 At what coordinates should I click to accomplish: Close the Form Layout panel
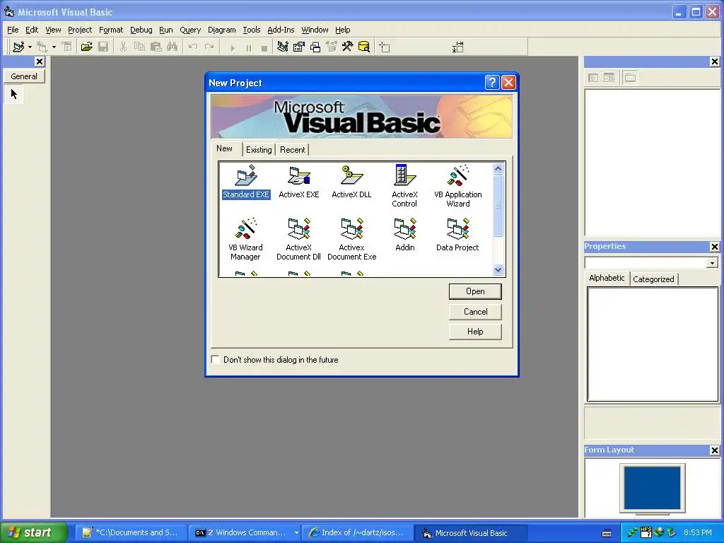pyautogui.click(x=714, y=450)
